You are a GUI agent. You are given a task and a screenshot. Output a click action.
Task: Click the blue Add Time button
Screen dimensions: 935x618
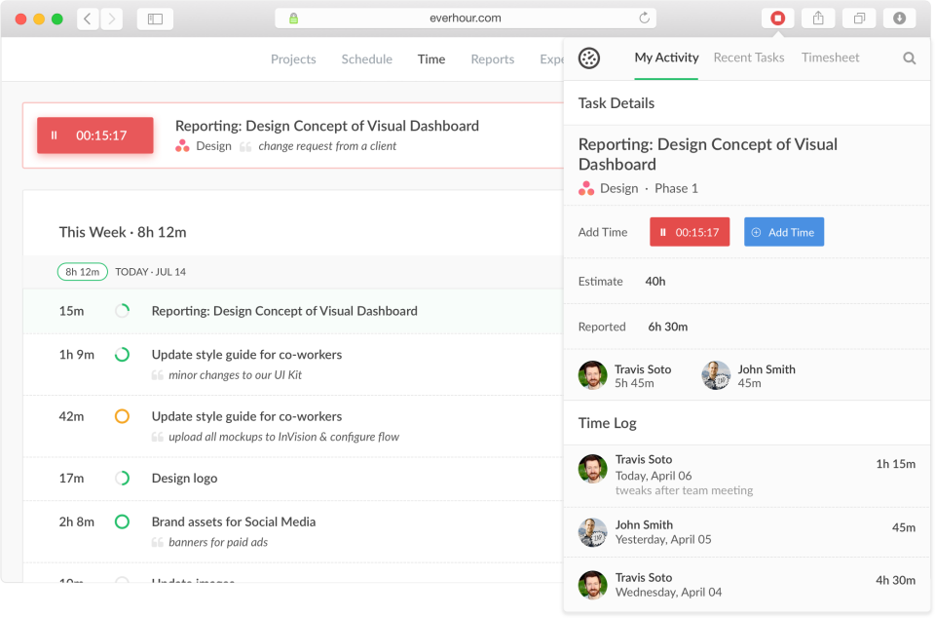[783, 232]
